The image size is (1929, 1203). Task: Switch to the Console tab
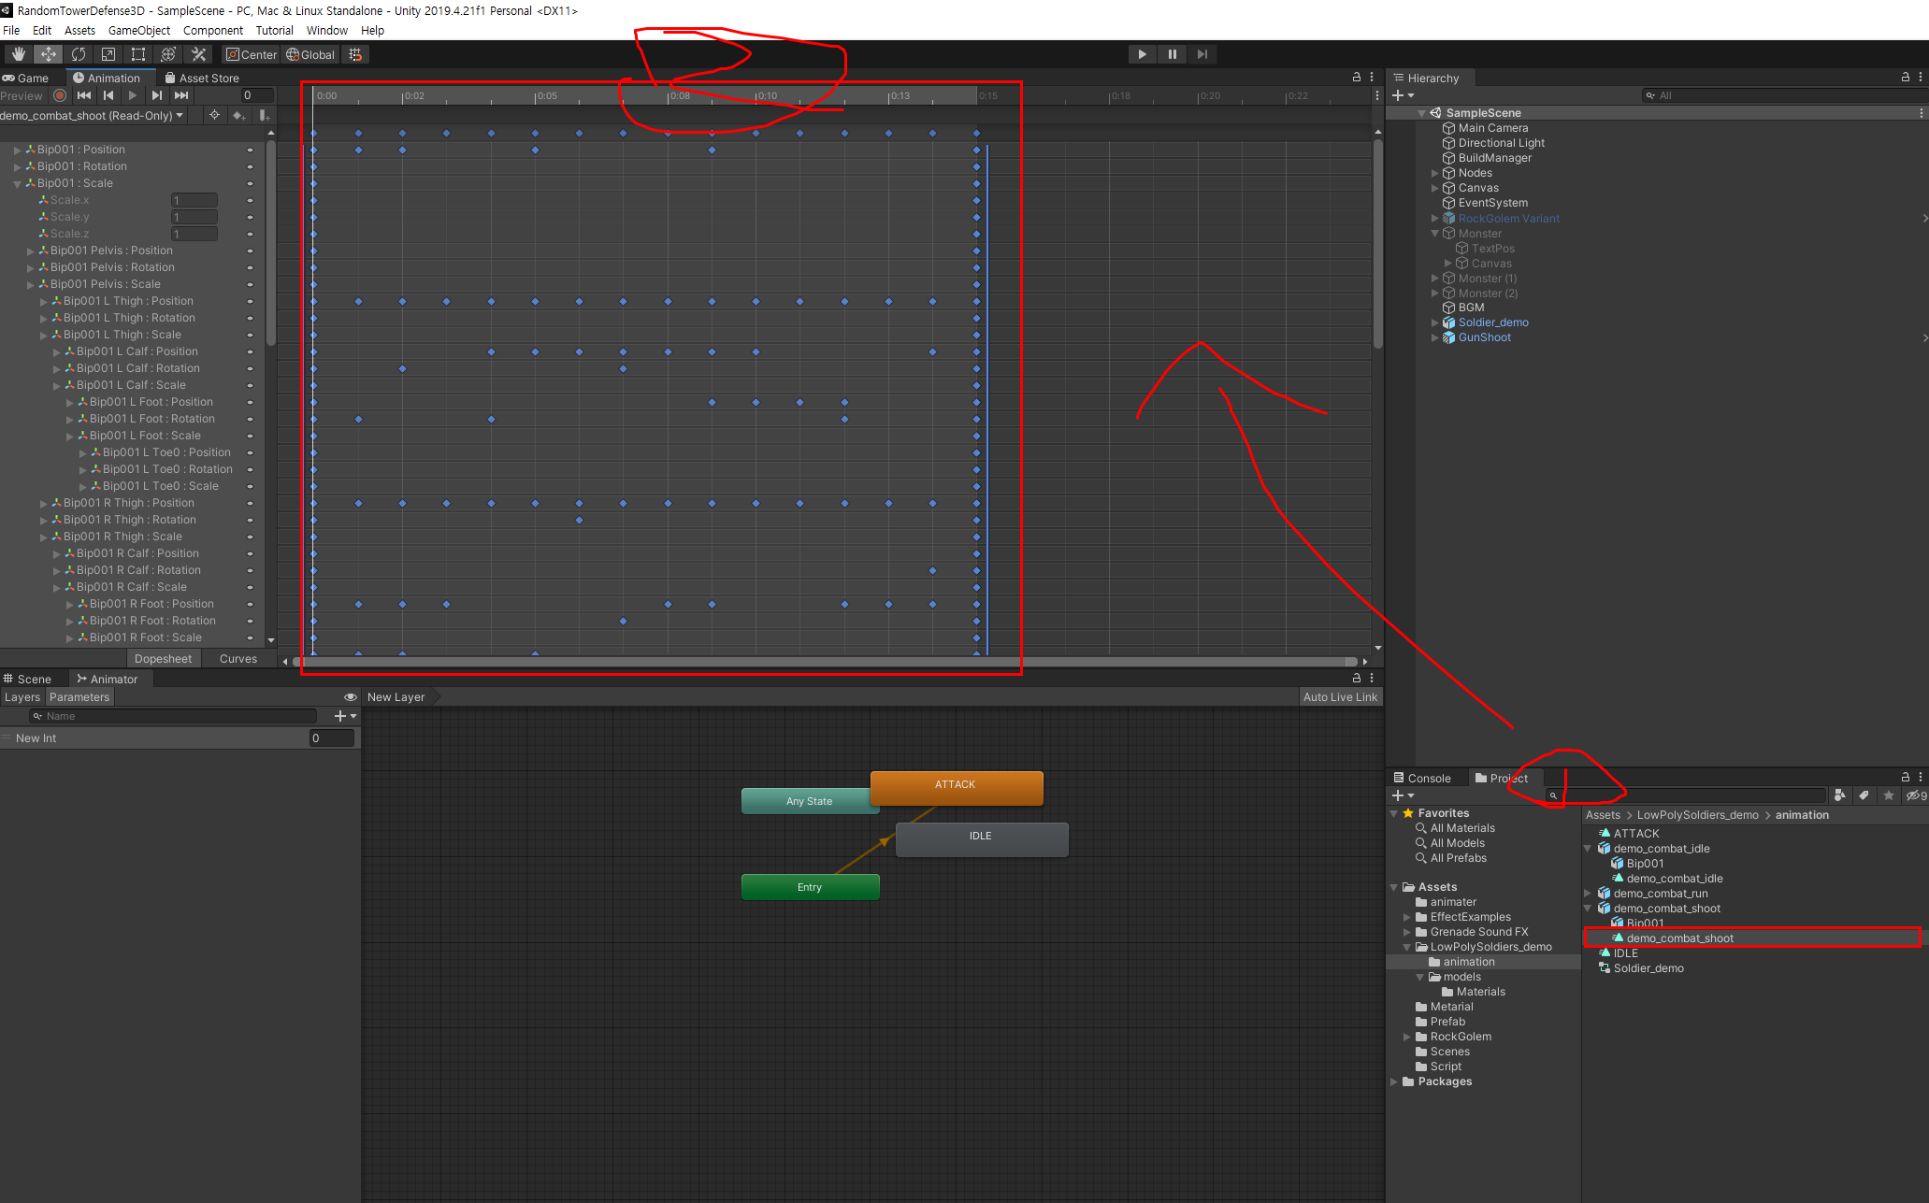(1422, 778)
